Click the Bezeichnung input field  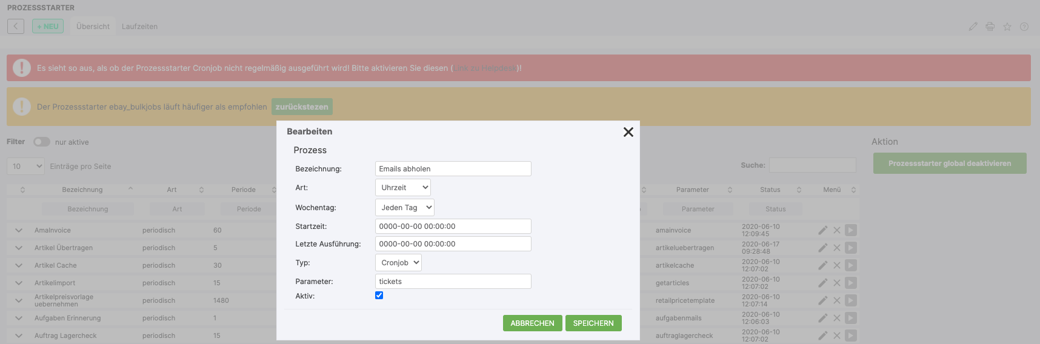click(453, 169)
